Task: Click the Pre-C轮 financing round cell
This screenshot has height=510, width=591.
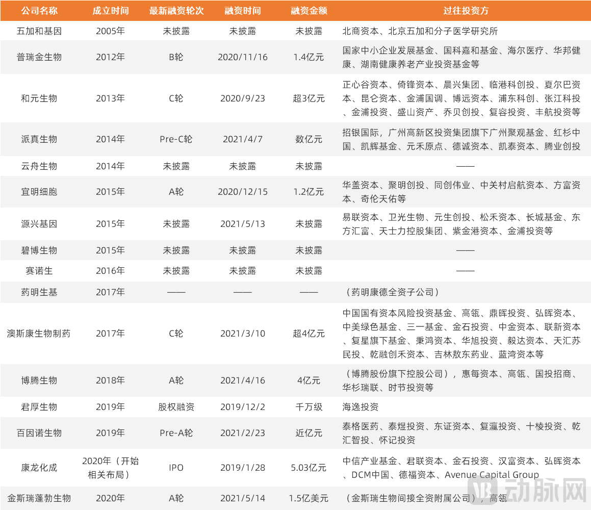Action: 176,139
